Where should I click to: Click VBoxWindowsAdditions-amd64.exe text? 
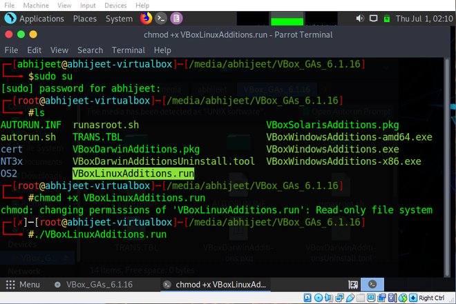(x=349, y=137)
